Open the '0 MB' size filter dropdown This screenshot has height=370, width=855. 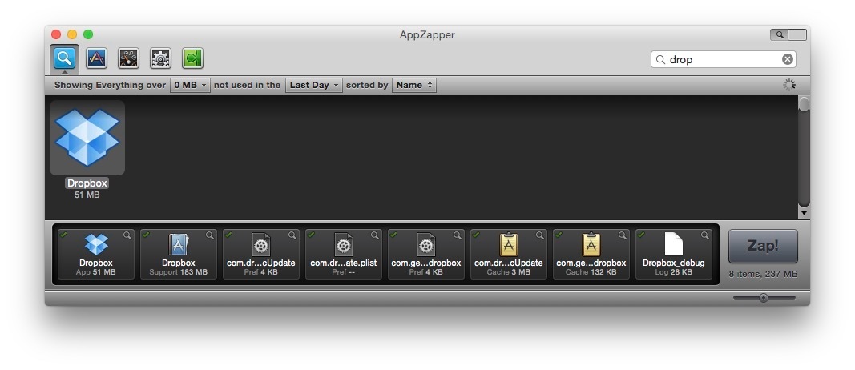(x=190, y=85)
